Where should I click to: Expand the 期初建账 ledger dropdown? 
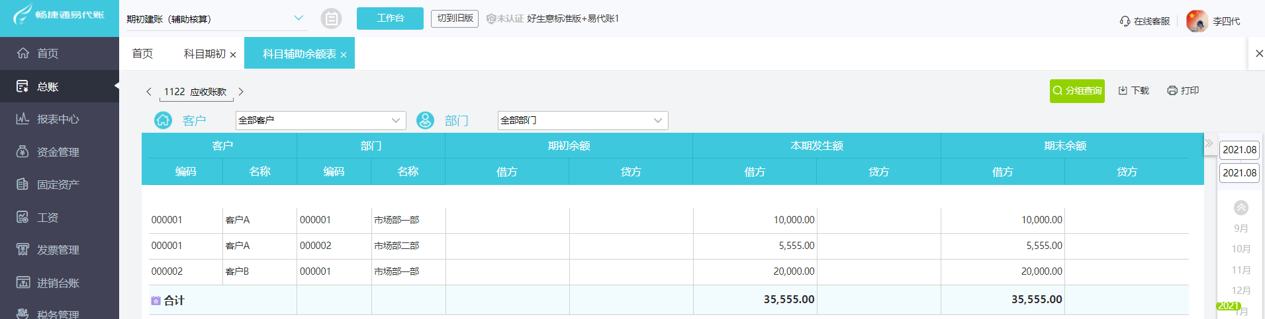tap(299, 18)
